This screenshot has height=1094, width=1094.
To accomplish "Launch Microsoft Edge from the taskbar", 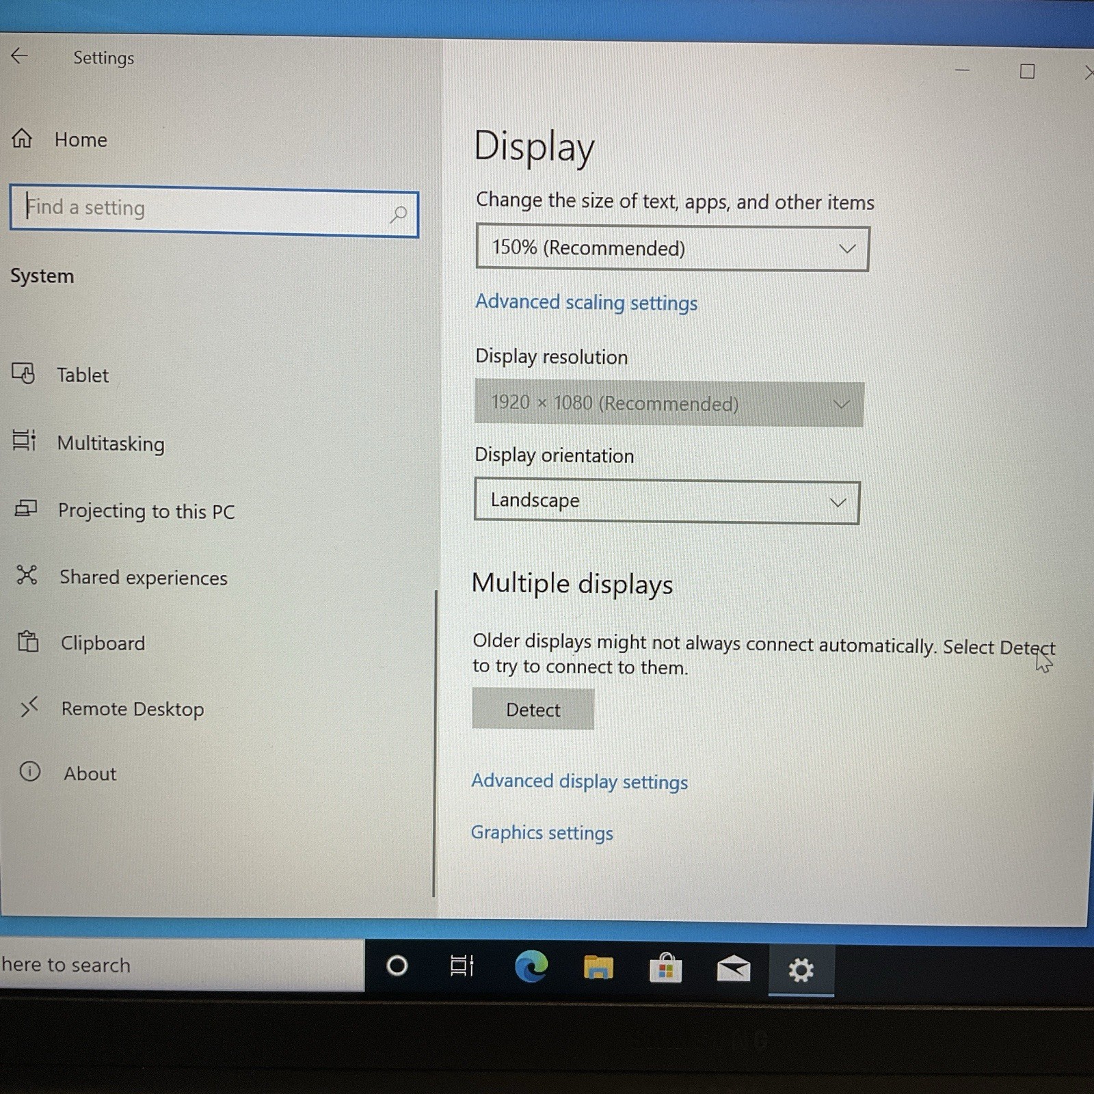I will point(531,967).
